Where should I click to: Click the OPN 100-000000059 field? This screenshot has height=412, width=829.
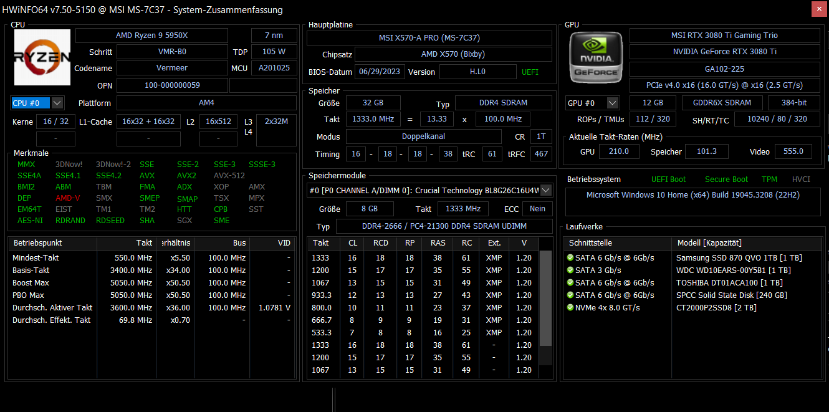[172, 85]
